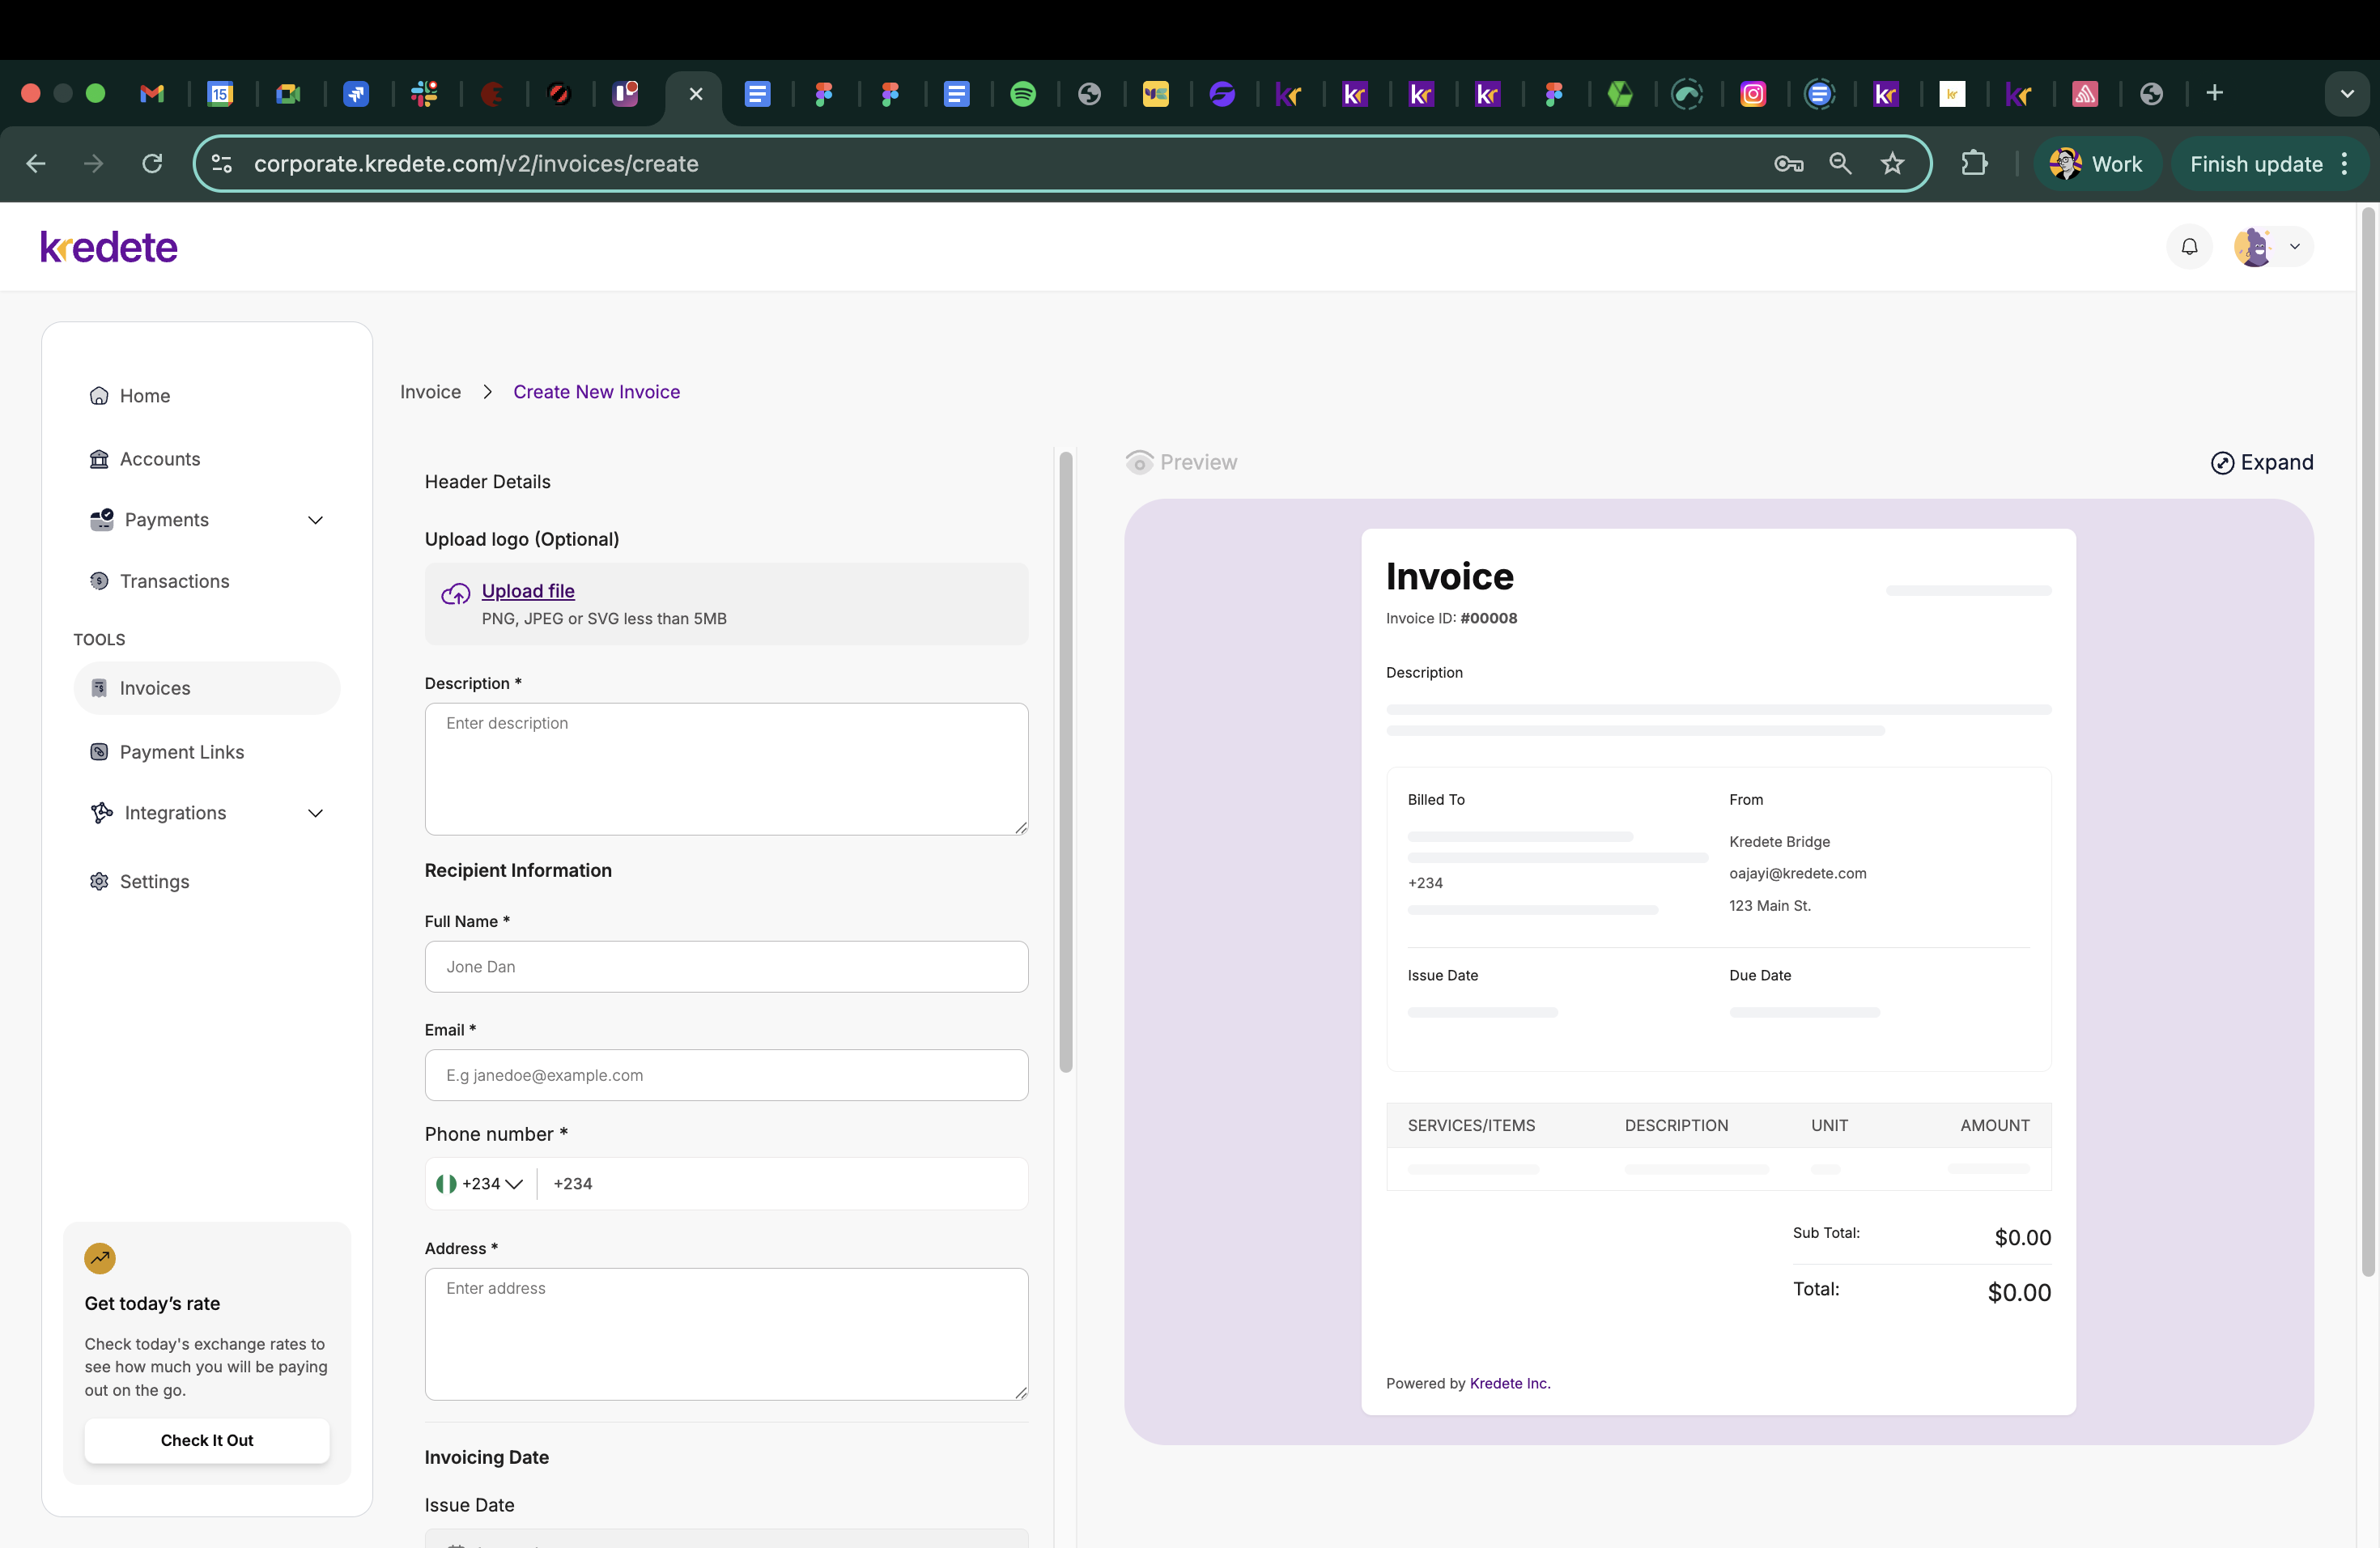Image resolution: width=2380 pixels, height=1548 pixels.
Task: Open Transactions from the sidebar
Action: (x=174, y=580)
